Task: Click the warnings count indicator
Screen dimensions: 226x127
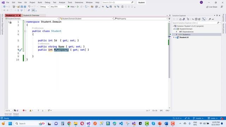Action: 31,110
